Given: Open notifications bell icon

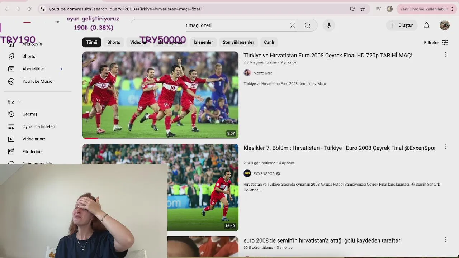Looking at the screenshot, I should (x=426, y=25).
